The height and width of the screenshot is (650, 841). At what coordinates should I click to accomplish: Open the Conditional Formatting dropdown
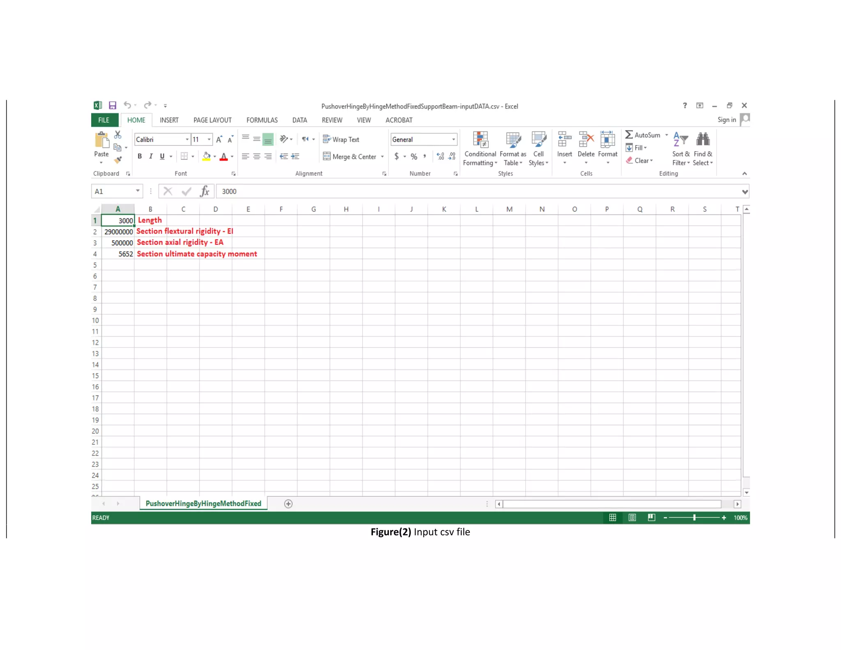pos(480,149)
